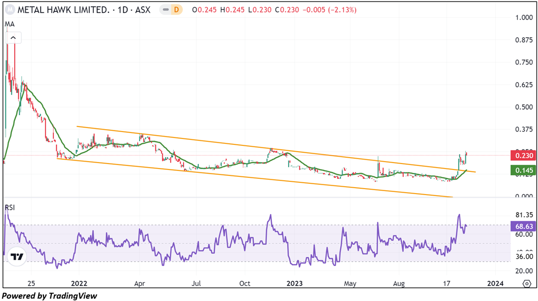The image size is (538, 301).
Task: Click the MA indicator label
Action: [9, 24]
